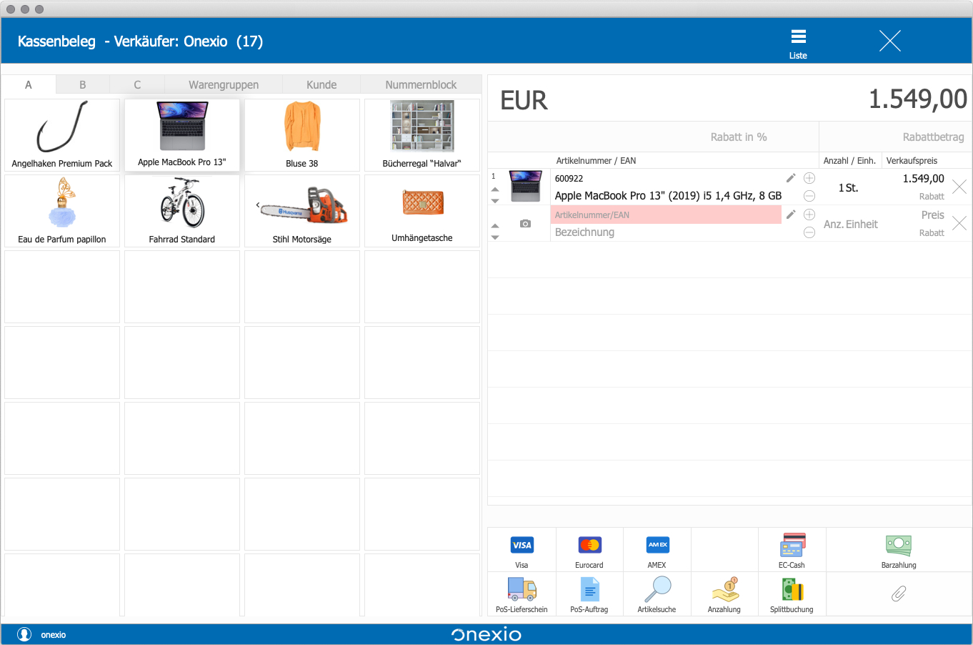Choose the Fahrrad Standard product tile
Viewport: 973px width, 645px height.
(x=182, y=211)
